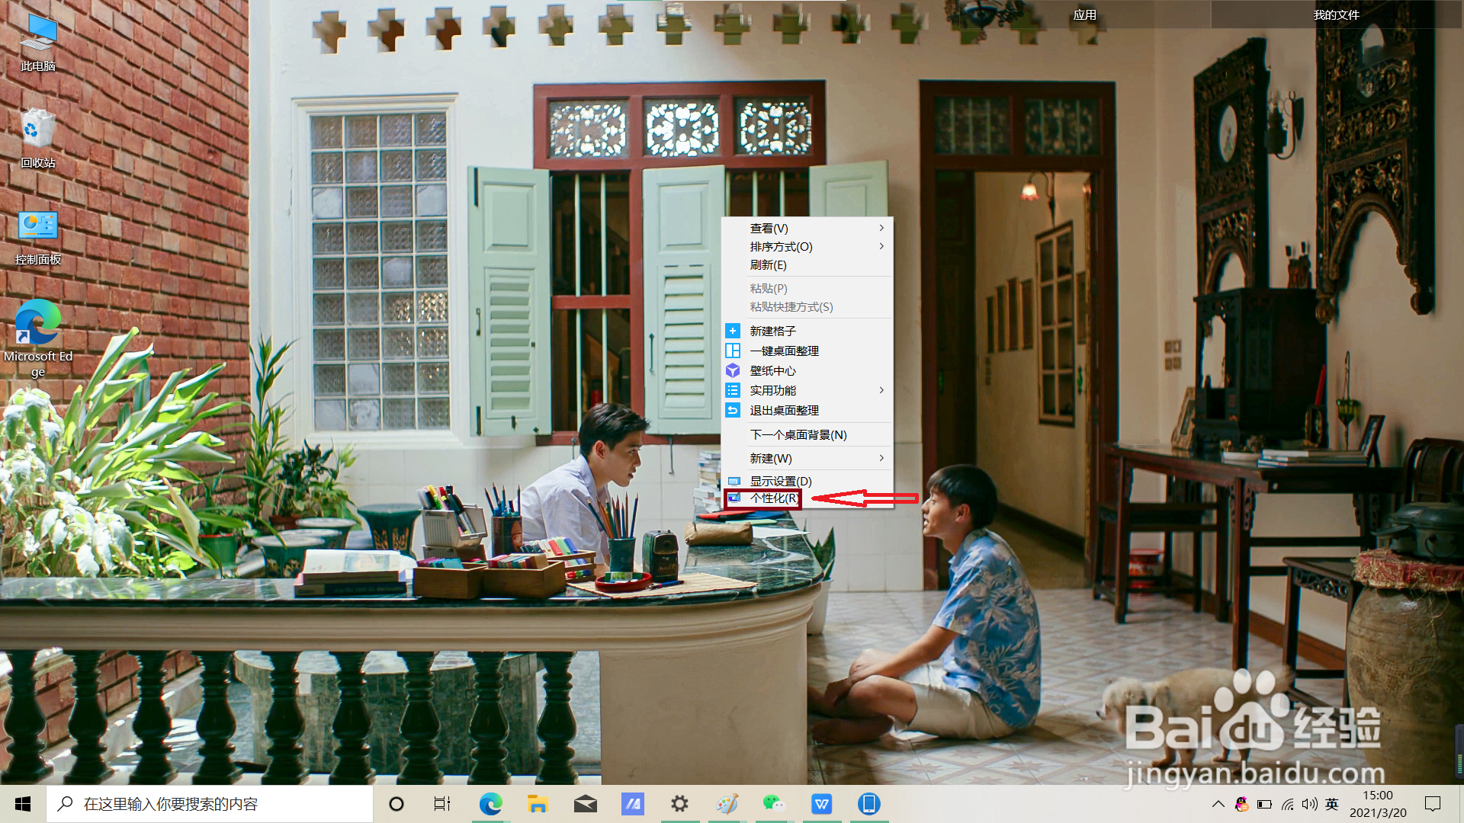Open WPS Office taskbar icon

(821, 803)
